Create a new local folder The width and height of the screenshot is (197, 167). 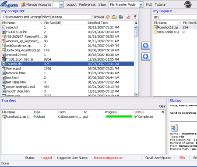tap(121, 17)
